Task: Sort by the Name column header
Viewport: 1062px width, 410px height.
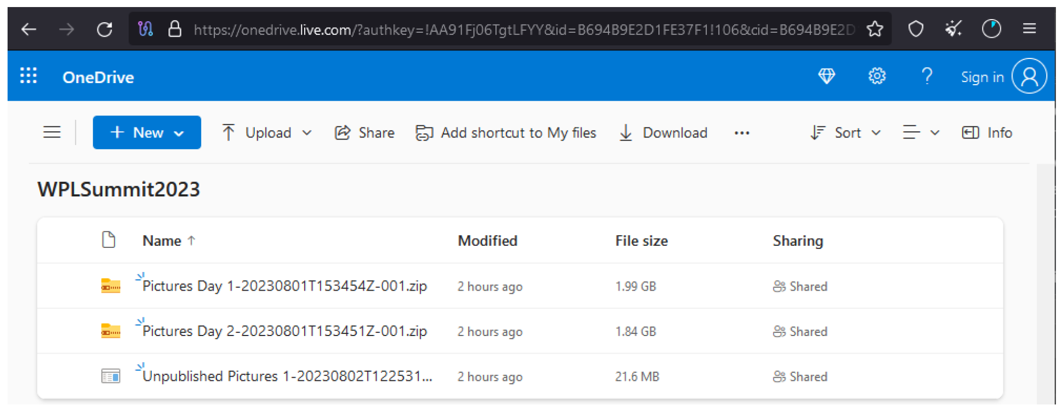Action: 162,241
